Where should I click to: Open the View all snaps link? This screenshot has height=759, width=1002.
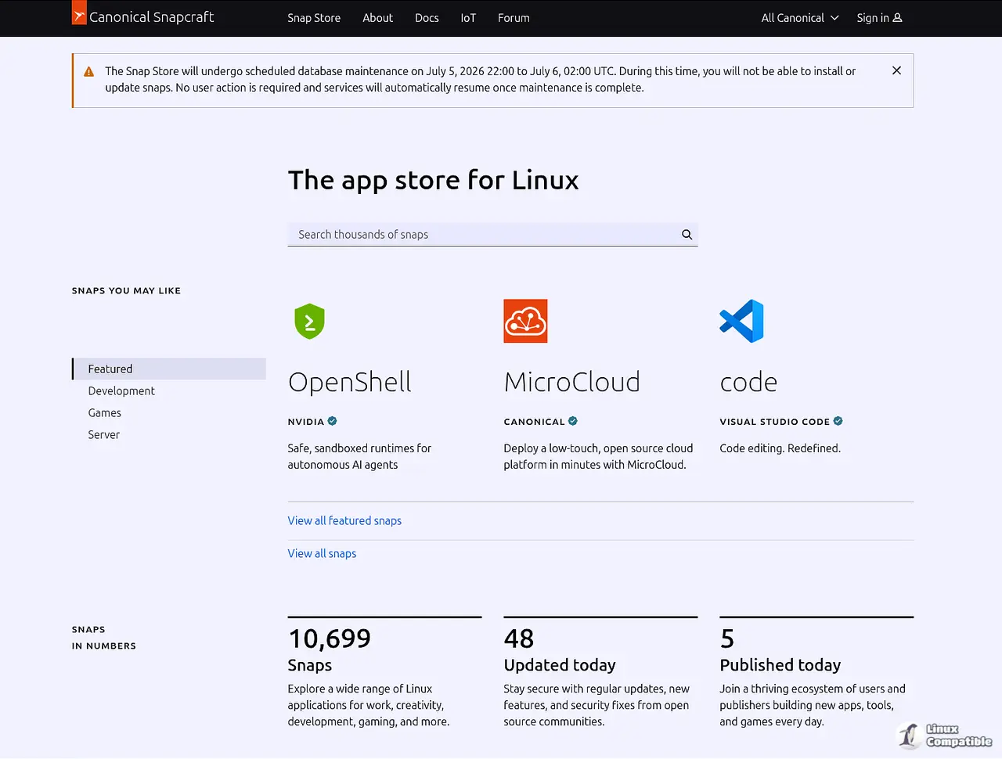(322, 554)
